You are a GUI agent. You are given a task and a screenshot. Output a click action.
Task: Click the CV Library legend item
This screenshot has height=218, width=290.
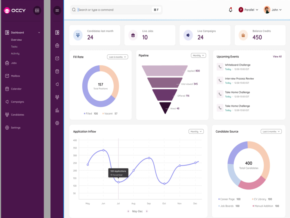coord(262,199)
